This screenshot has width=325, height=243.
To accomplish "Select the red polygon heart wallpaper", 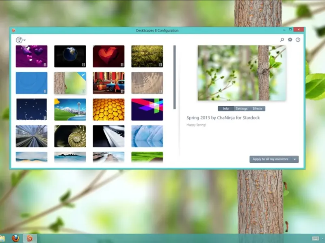I will click(108, 56).
